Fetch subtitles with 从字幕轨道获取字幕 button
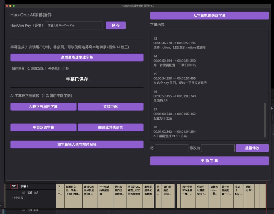274x214 pixels. click(x=210, y=15)
